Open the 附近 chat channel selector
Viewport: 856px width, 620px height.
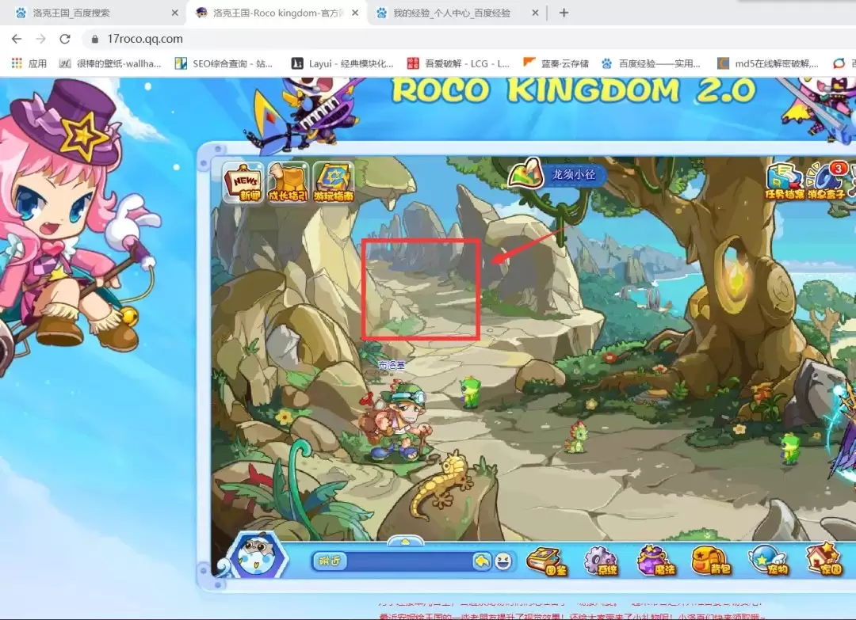(330, 561)
